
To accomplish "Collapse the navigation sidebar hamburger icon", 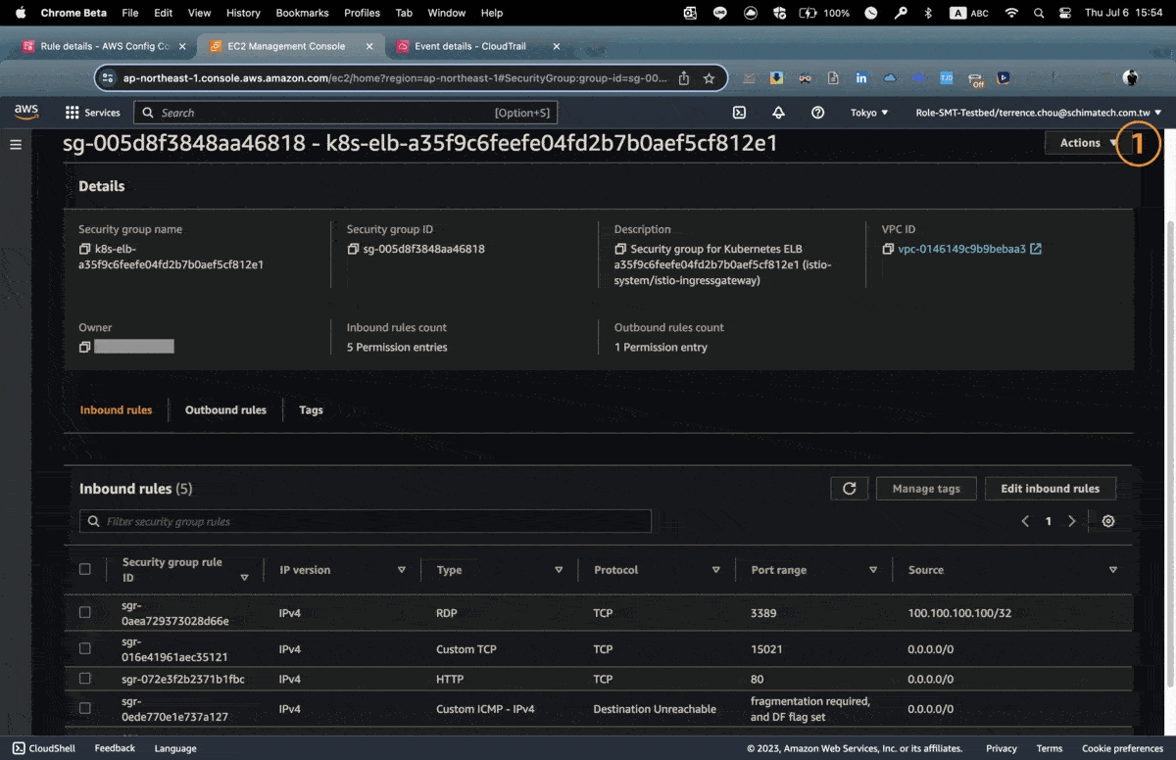I will click(x=16, y=143).
